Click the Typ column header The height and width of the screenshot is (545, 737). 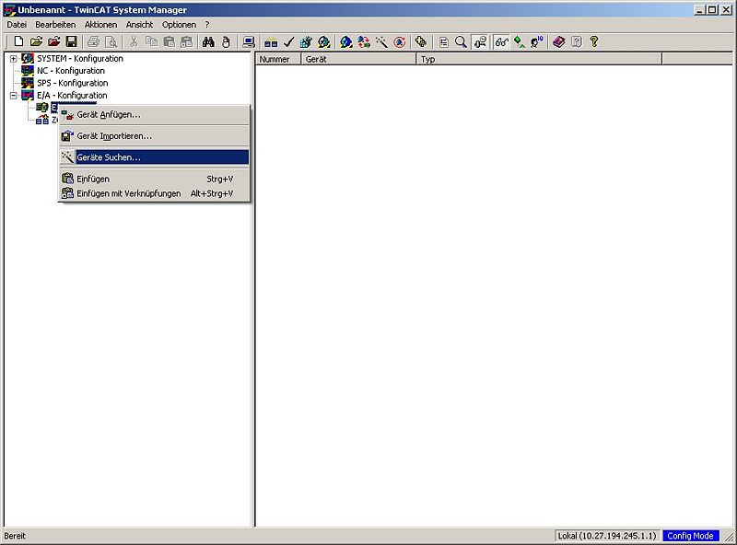(x=539, y=59)
